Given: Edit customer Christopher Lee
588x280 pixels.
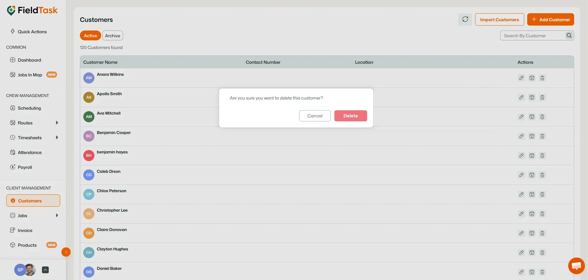Looking at the screenshot, I should pos(521,214).
